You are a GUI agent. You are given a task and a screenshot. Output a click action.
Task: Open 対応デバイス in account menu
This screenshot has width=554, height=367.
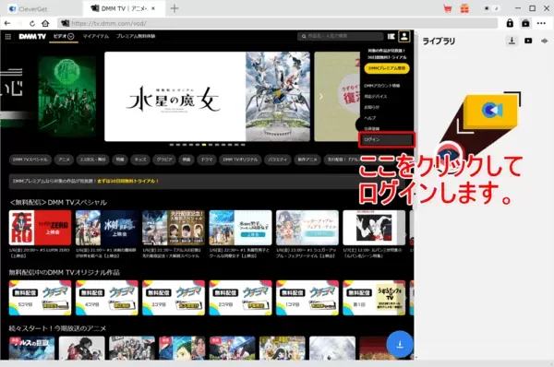tap(376, 96)
